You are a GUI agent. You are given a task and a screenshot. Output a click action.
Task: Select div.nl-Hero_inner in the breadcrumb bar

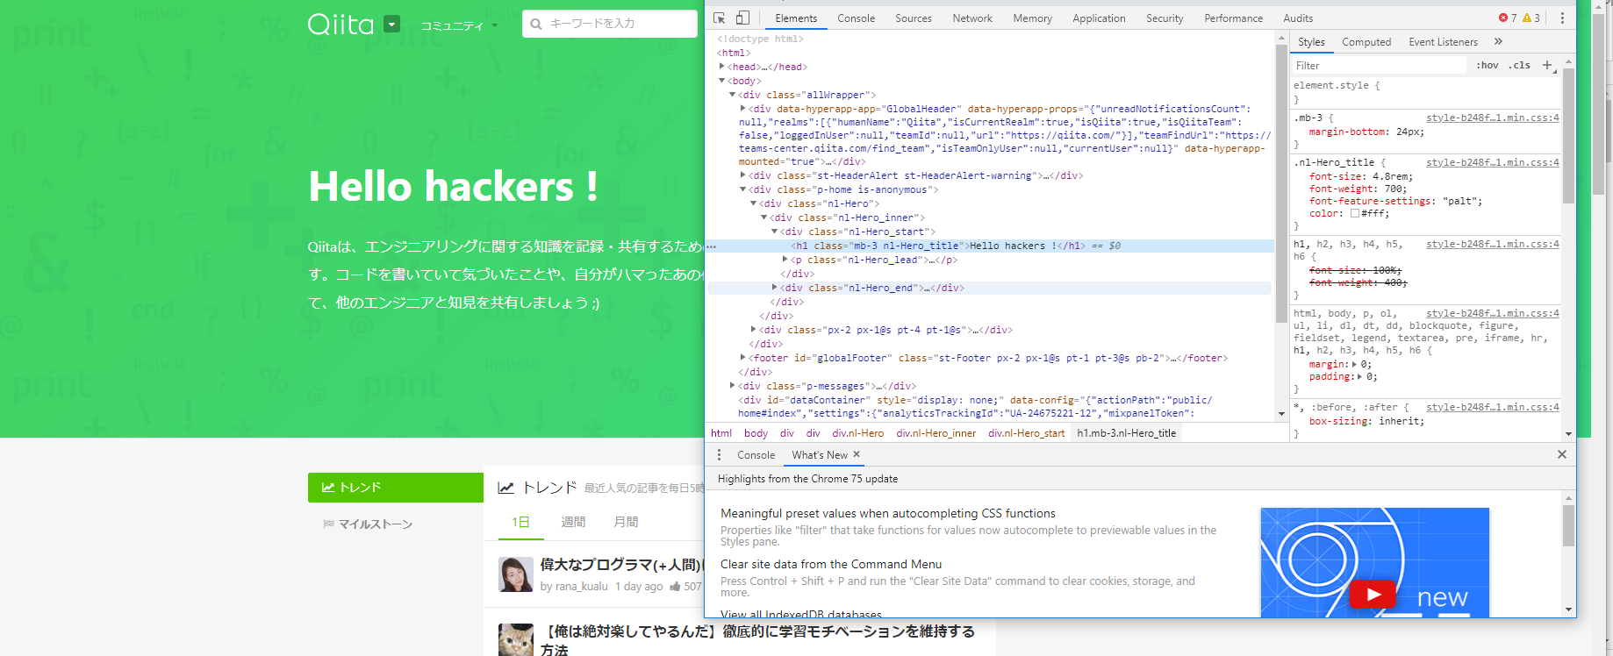[936, 433]
